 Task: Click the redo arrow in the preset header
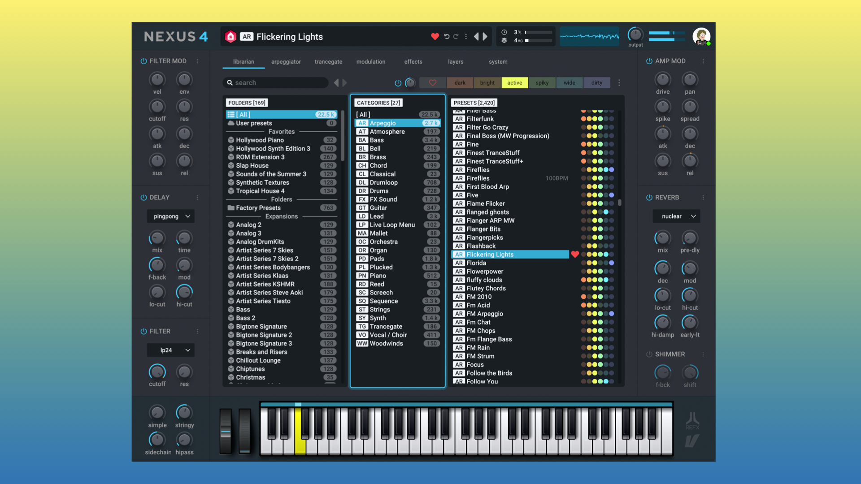coord(456,37)
